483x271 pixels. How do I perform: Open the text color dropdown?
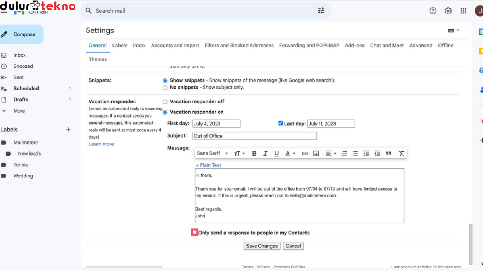[290, 153]
